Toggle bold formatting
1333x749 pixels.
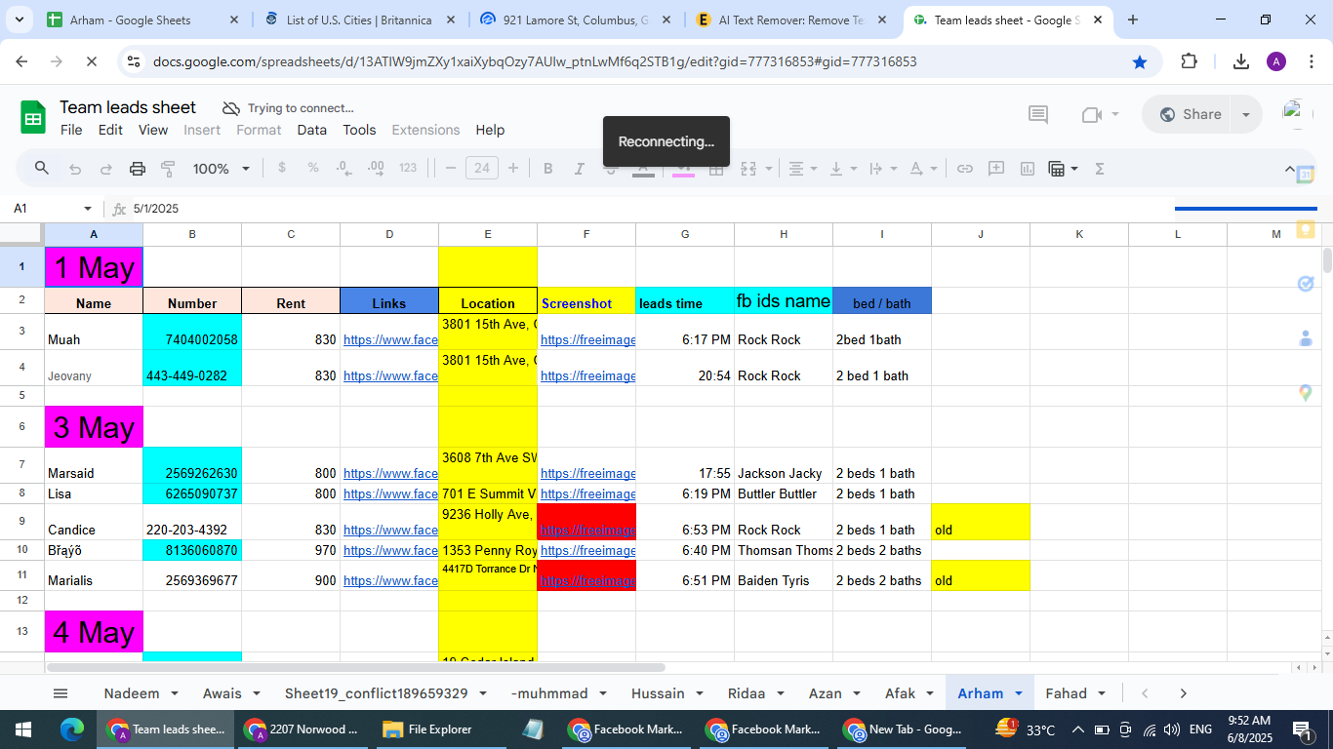548,169
